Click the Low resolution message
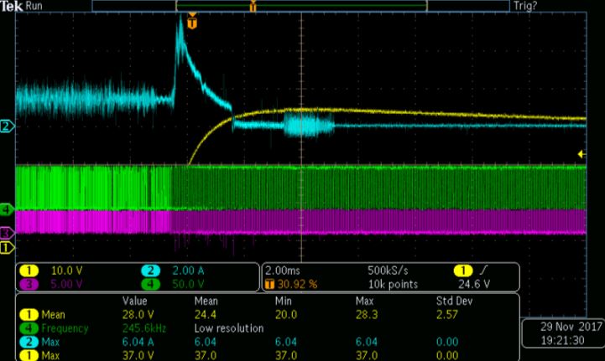The width and height of the screenshot is (605, 361). click(x=229, y=328)
